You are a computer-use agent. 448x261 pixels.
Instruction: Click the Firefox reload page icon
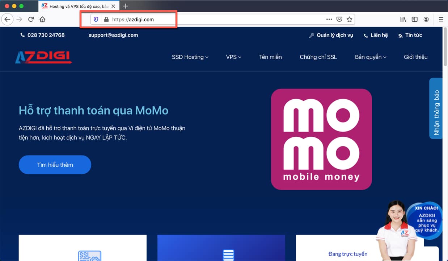[x=31, y=20]
